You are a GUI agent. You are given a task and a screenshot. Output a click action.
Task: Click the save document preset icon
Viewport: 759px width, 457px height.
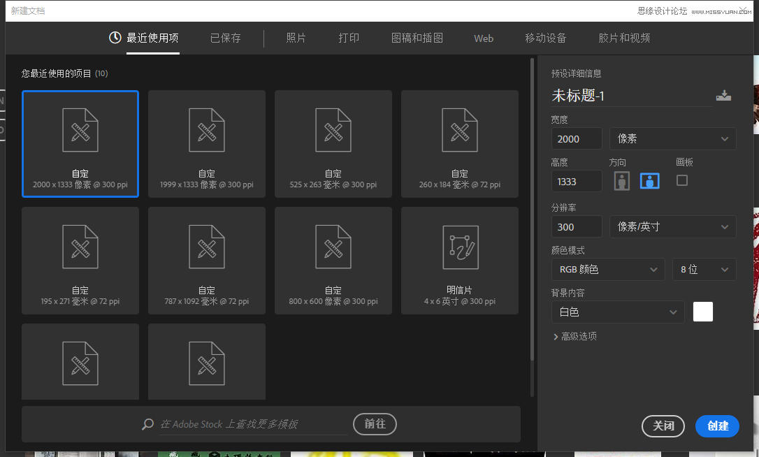[725, 95]
